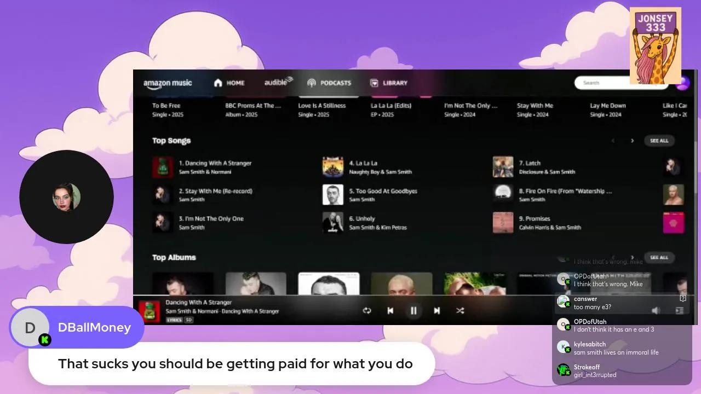Open the "Stay With Me" 2024 single
Viewport: 701px width, 394px height.
click(x=535, y=106)
